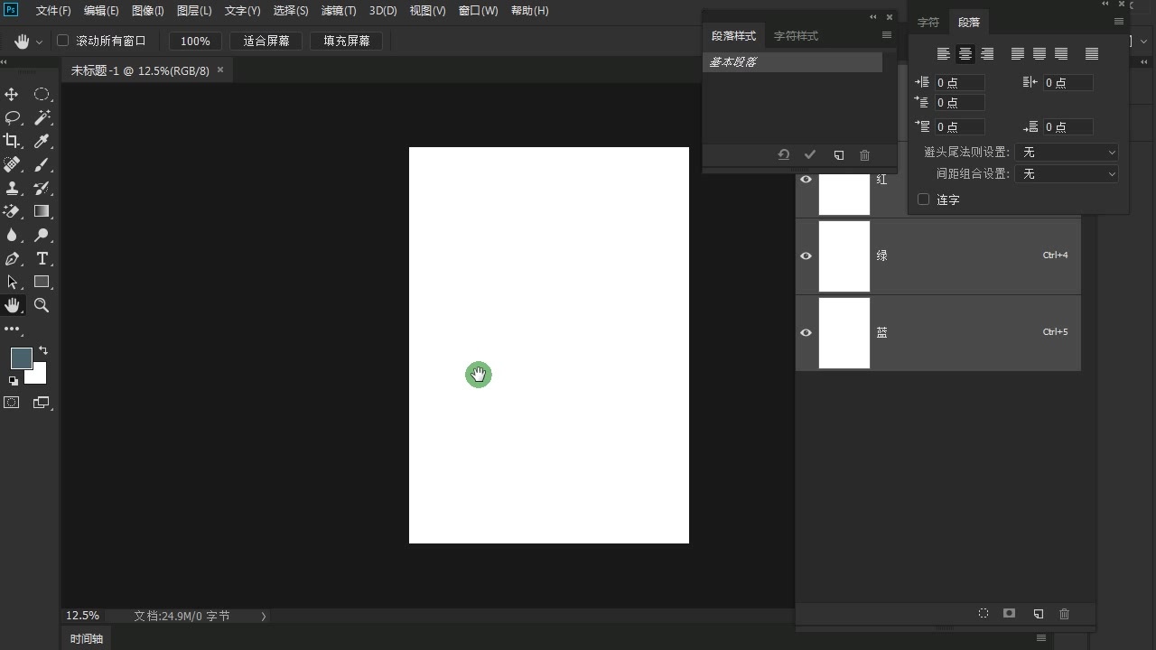Open the 文件(F) menu
The image size is (1156, 650).
pos(53,11)
